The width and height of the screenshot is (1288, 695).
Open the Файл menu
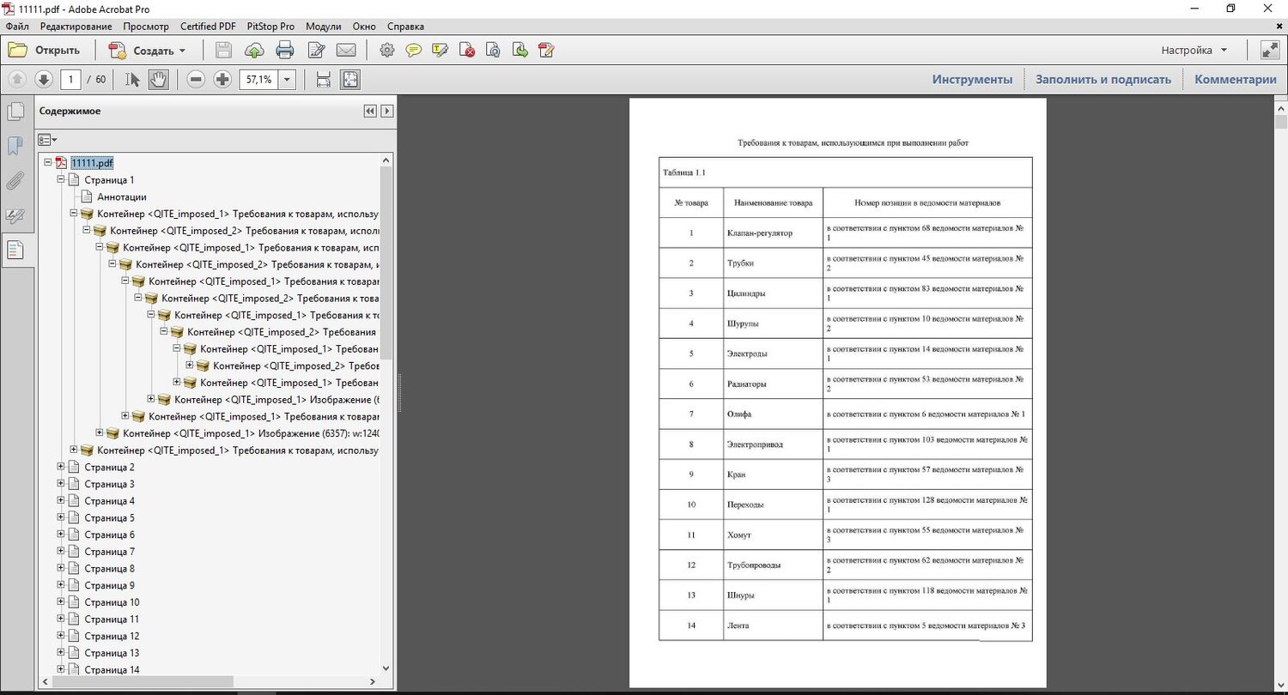click(17, 27)
